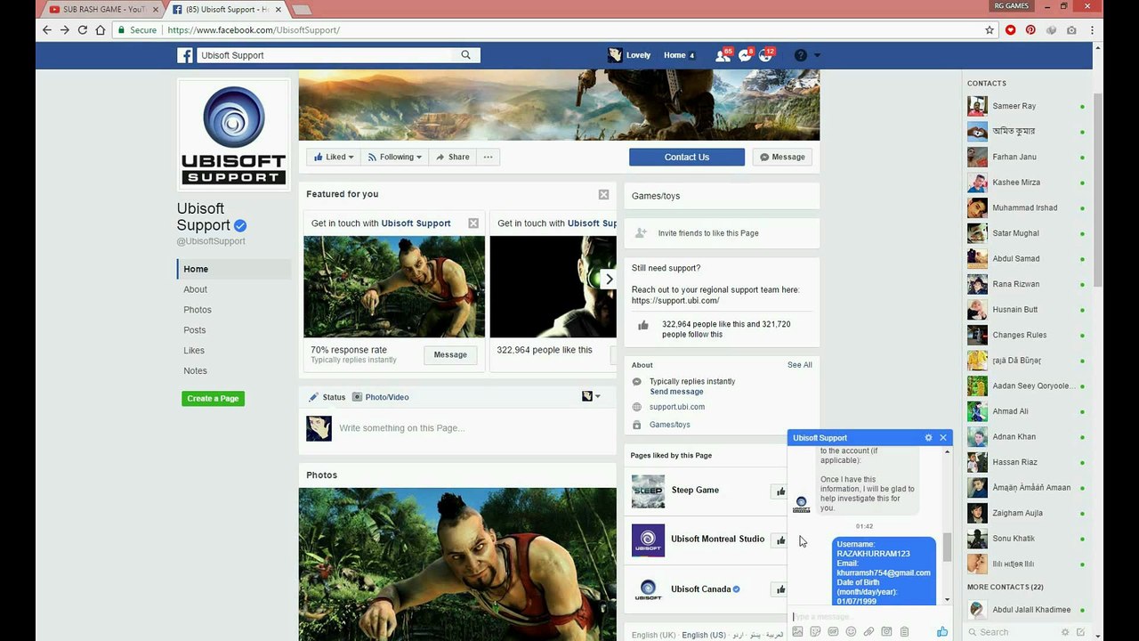Viewport: 1139px width, 641px height.
Task: Open chat options gear in Ubisoft Support chat
Action: 928,438
